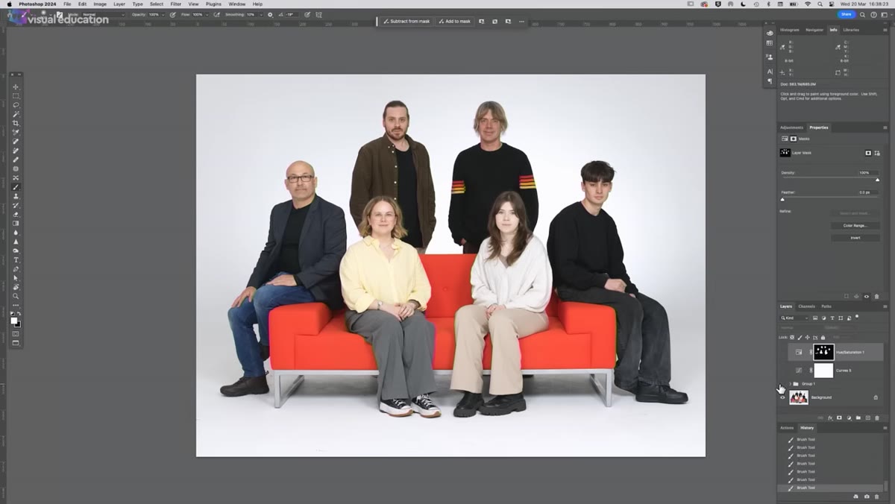Open the Flow value dropdown arrow

(207, 14)
